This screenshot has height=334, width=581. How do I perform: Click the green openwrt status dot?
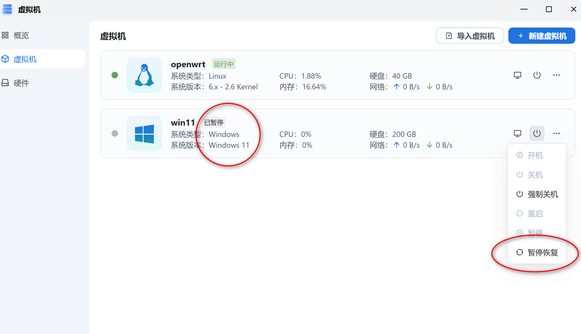point(115,75)
